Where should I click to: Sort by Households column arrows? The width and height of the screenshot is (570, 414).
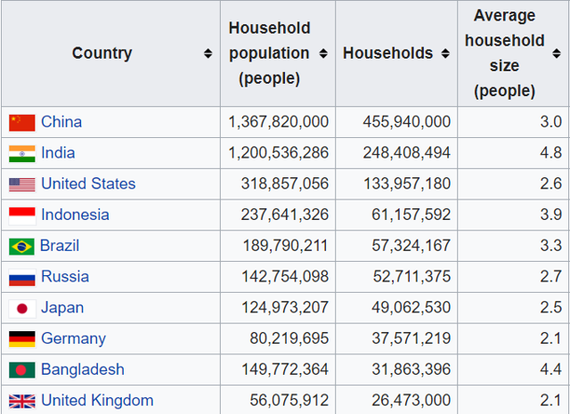(443, 53)
